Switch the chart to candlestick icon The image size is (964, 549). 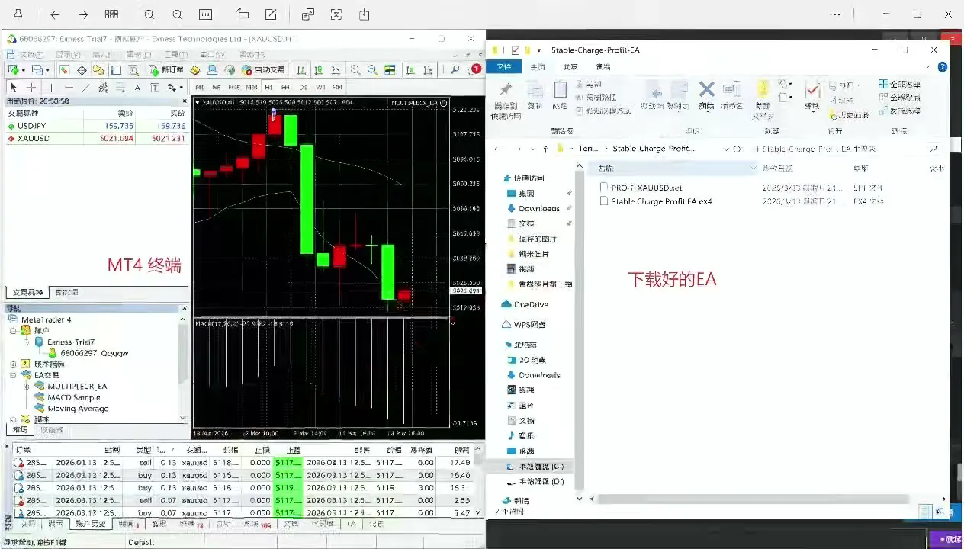(319, 69)
